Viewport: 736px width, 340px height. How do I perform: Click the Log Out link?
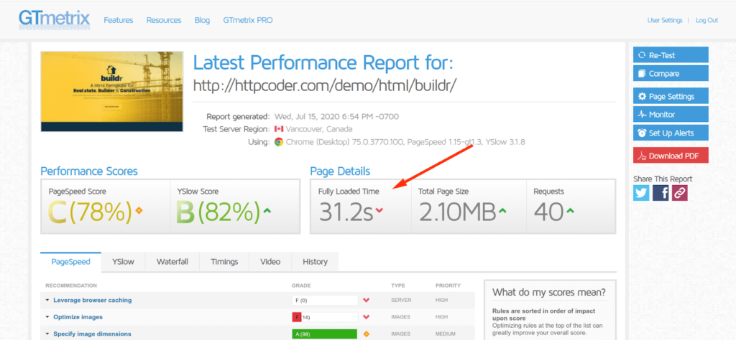pyautogui.click(x=707, y=20)
